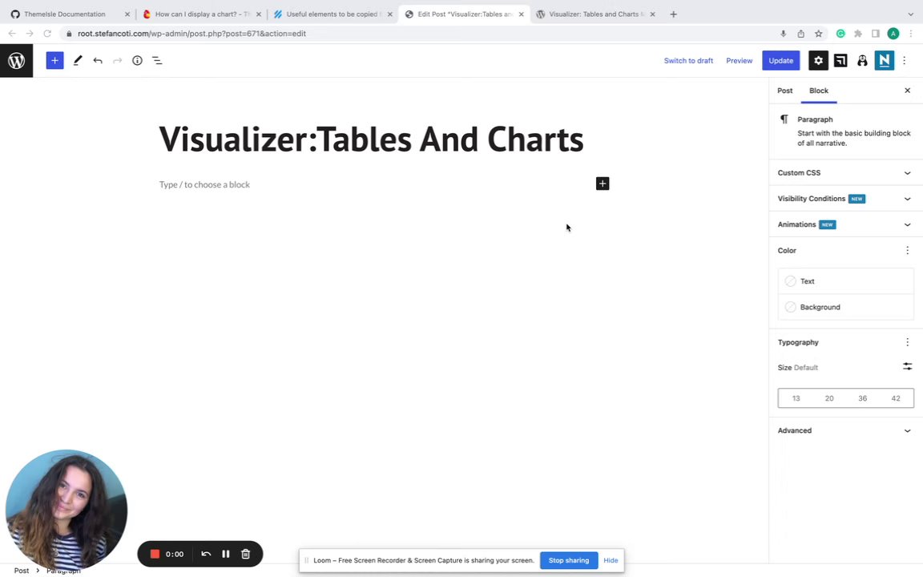This screenshot has height=577, width=923.
Task: Pause the Loom recording
Action: point(226,554)
